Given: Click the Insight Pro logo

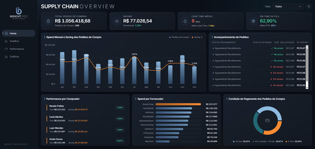Looking at the screenshot, I should [19, 13].
